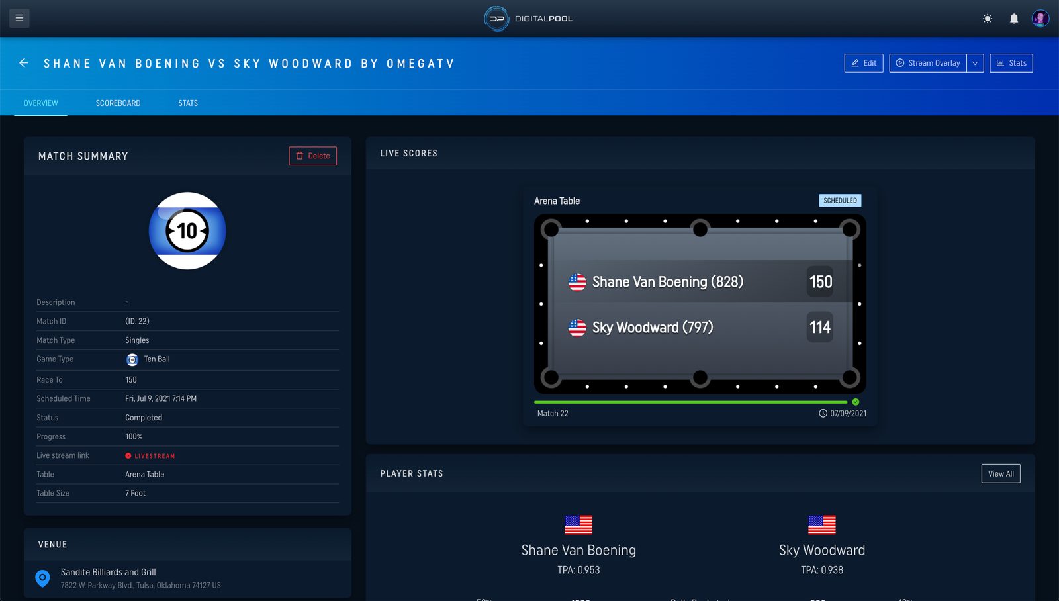Screen dimensions: 1059x601
Task: Select Shane Van Boening (828) on table
Action: [x=668, y=282]
